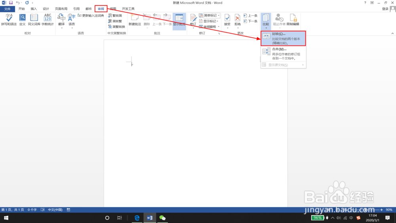This screenshot has width=396, height=223.
Task: Open Task View on taskbar
Action: [x=120, y=218]
